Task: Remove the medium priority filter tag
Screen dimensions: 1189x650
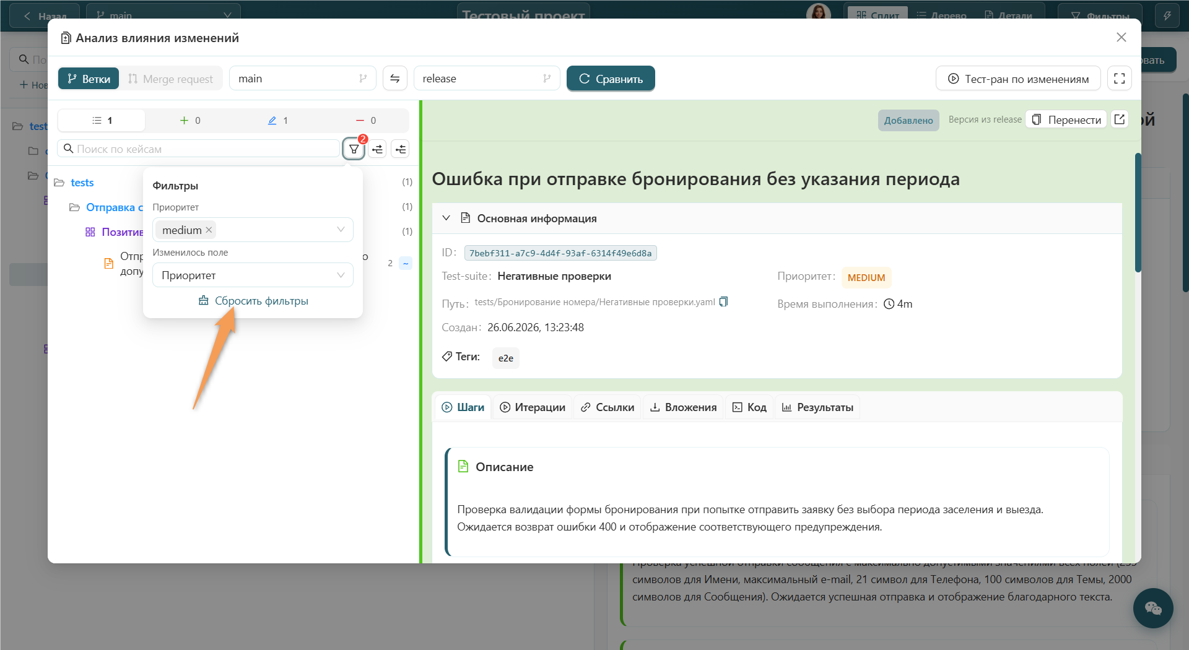Action: click(209, 230)
